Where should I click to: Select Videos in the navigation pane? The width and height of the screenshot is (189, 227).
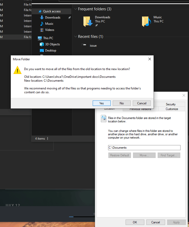(50, 30)
